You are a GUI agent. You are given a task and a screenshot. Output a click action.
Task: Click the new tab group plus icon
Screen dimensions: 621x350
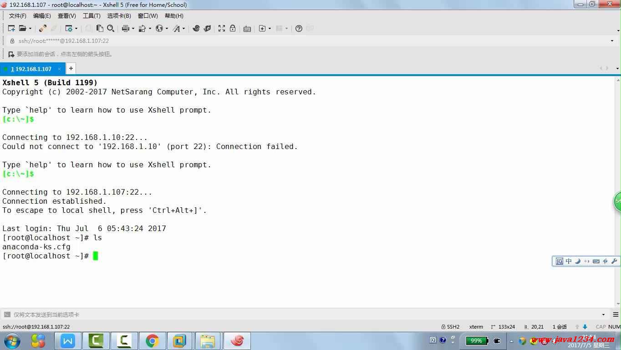click(262, 28)
